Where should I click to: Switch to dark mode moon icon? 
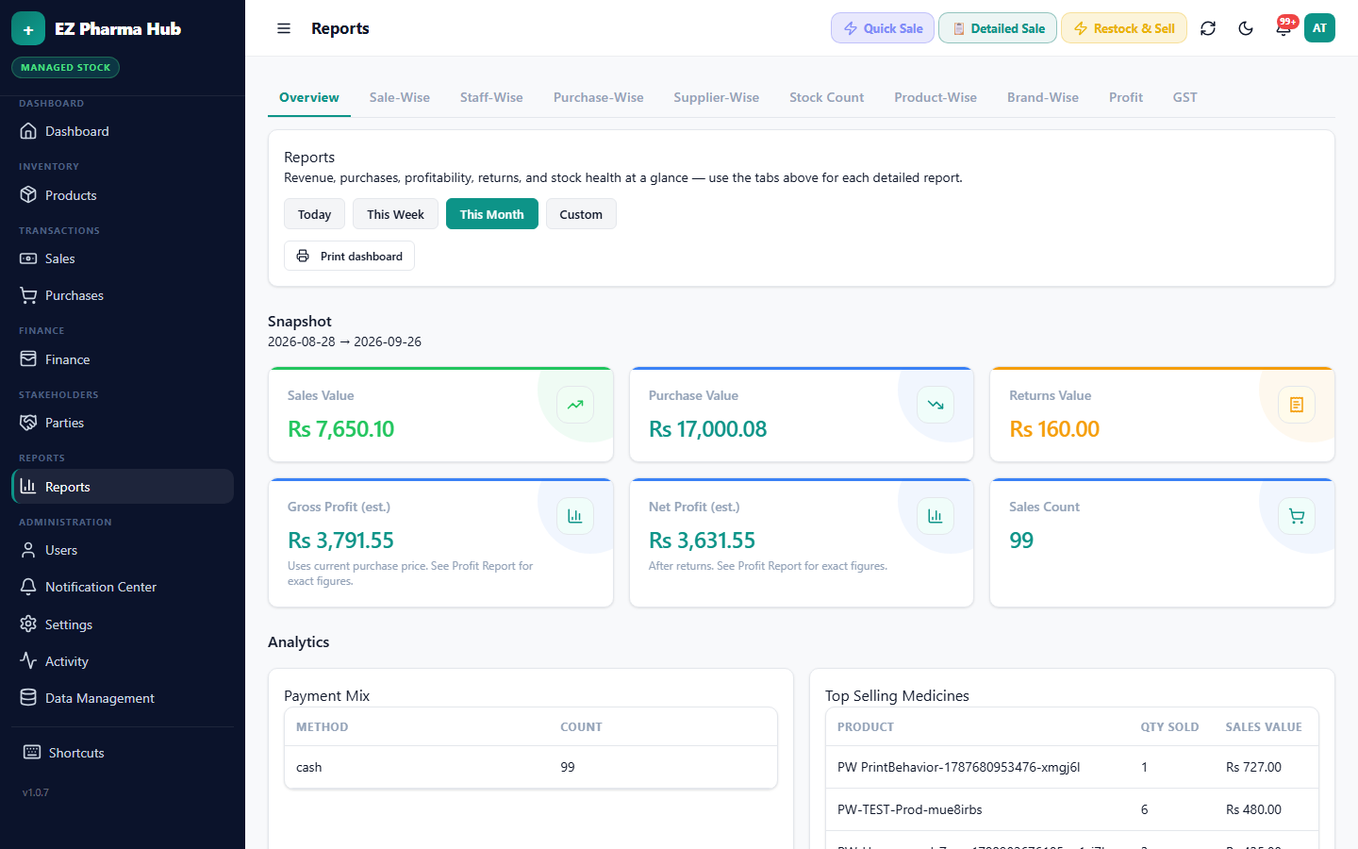1246,28
